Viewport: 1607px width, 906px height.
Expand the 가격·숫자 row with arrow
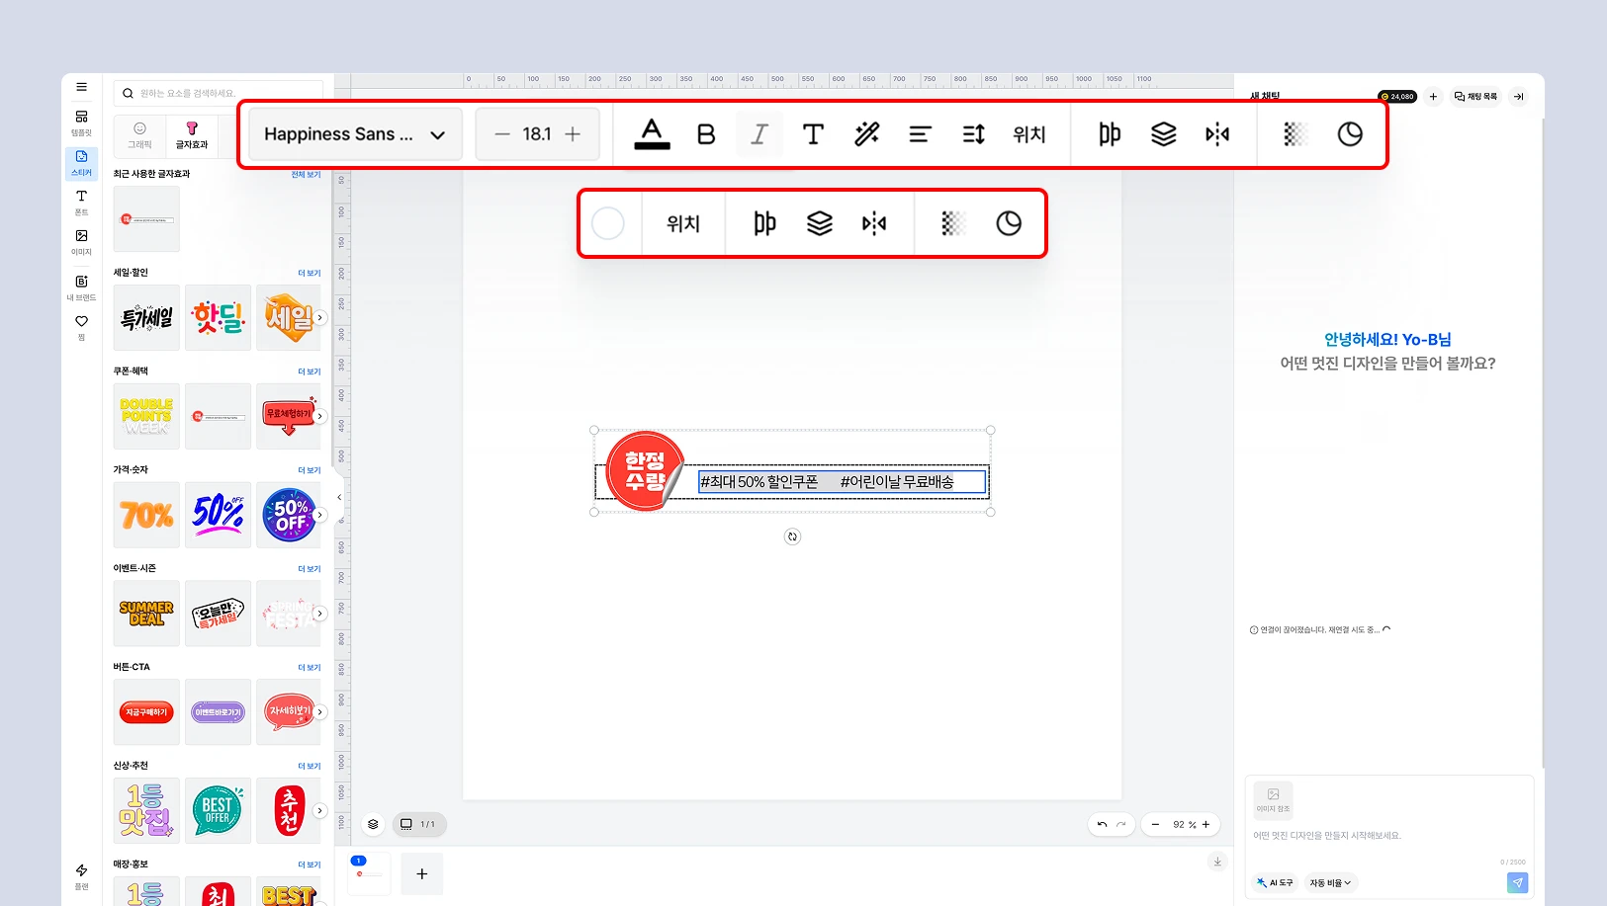click(319, 515)
